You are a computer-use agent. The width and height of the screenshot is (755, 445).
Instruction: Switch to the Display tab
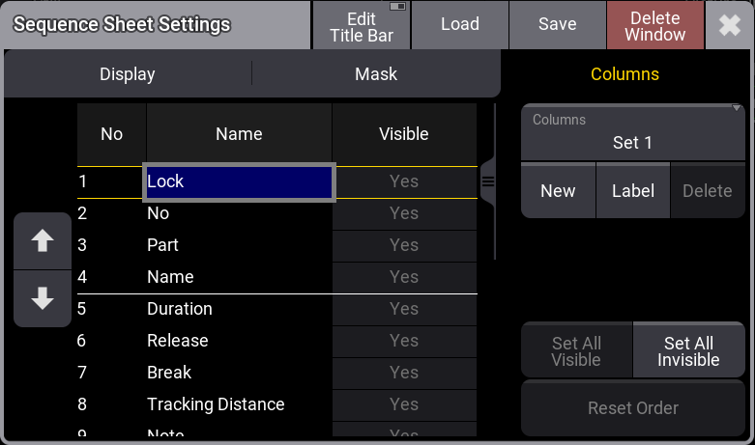point(128,74)
